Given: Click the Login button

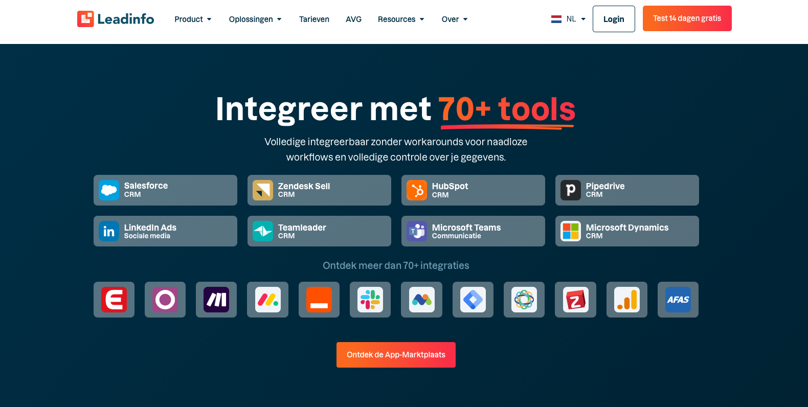Looking at the screenshot, I should (x=614, y=19).
